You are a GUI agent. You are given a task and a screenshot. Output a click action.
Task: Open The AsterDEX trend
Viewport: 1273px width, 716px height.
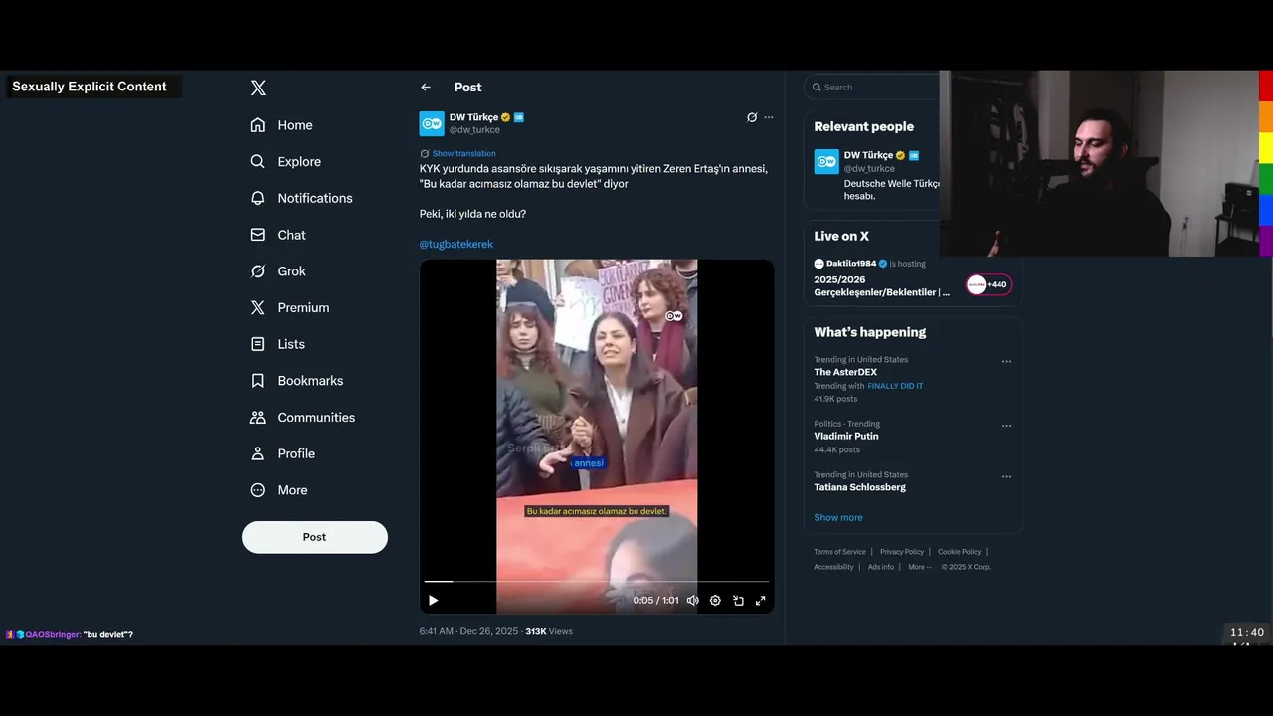[845, 372]
